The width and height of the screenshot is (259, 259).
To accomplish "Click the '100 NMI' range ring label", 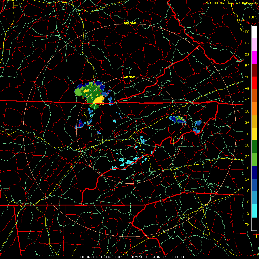I will (x=129, y=24).
